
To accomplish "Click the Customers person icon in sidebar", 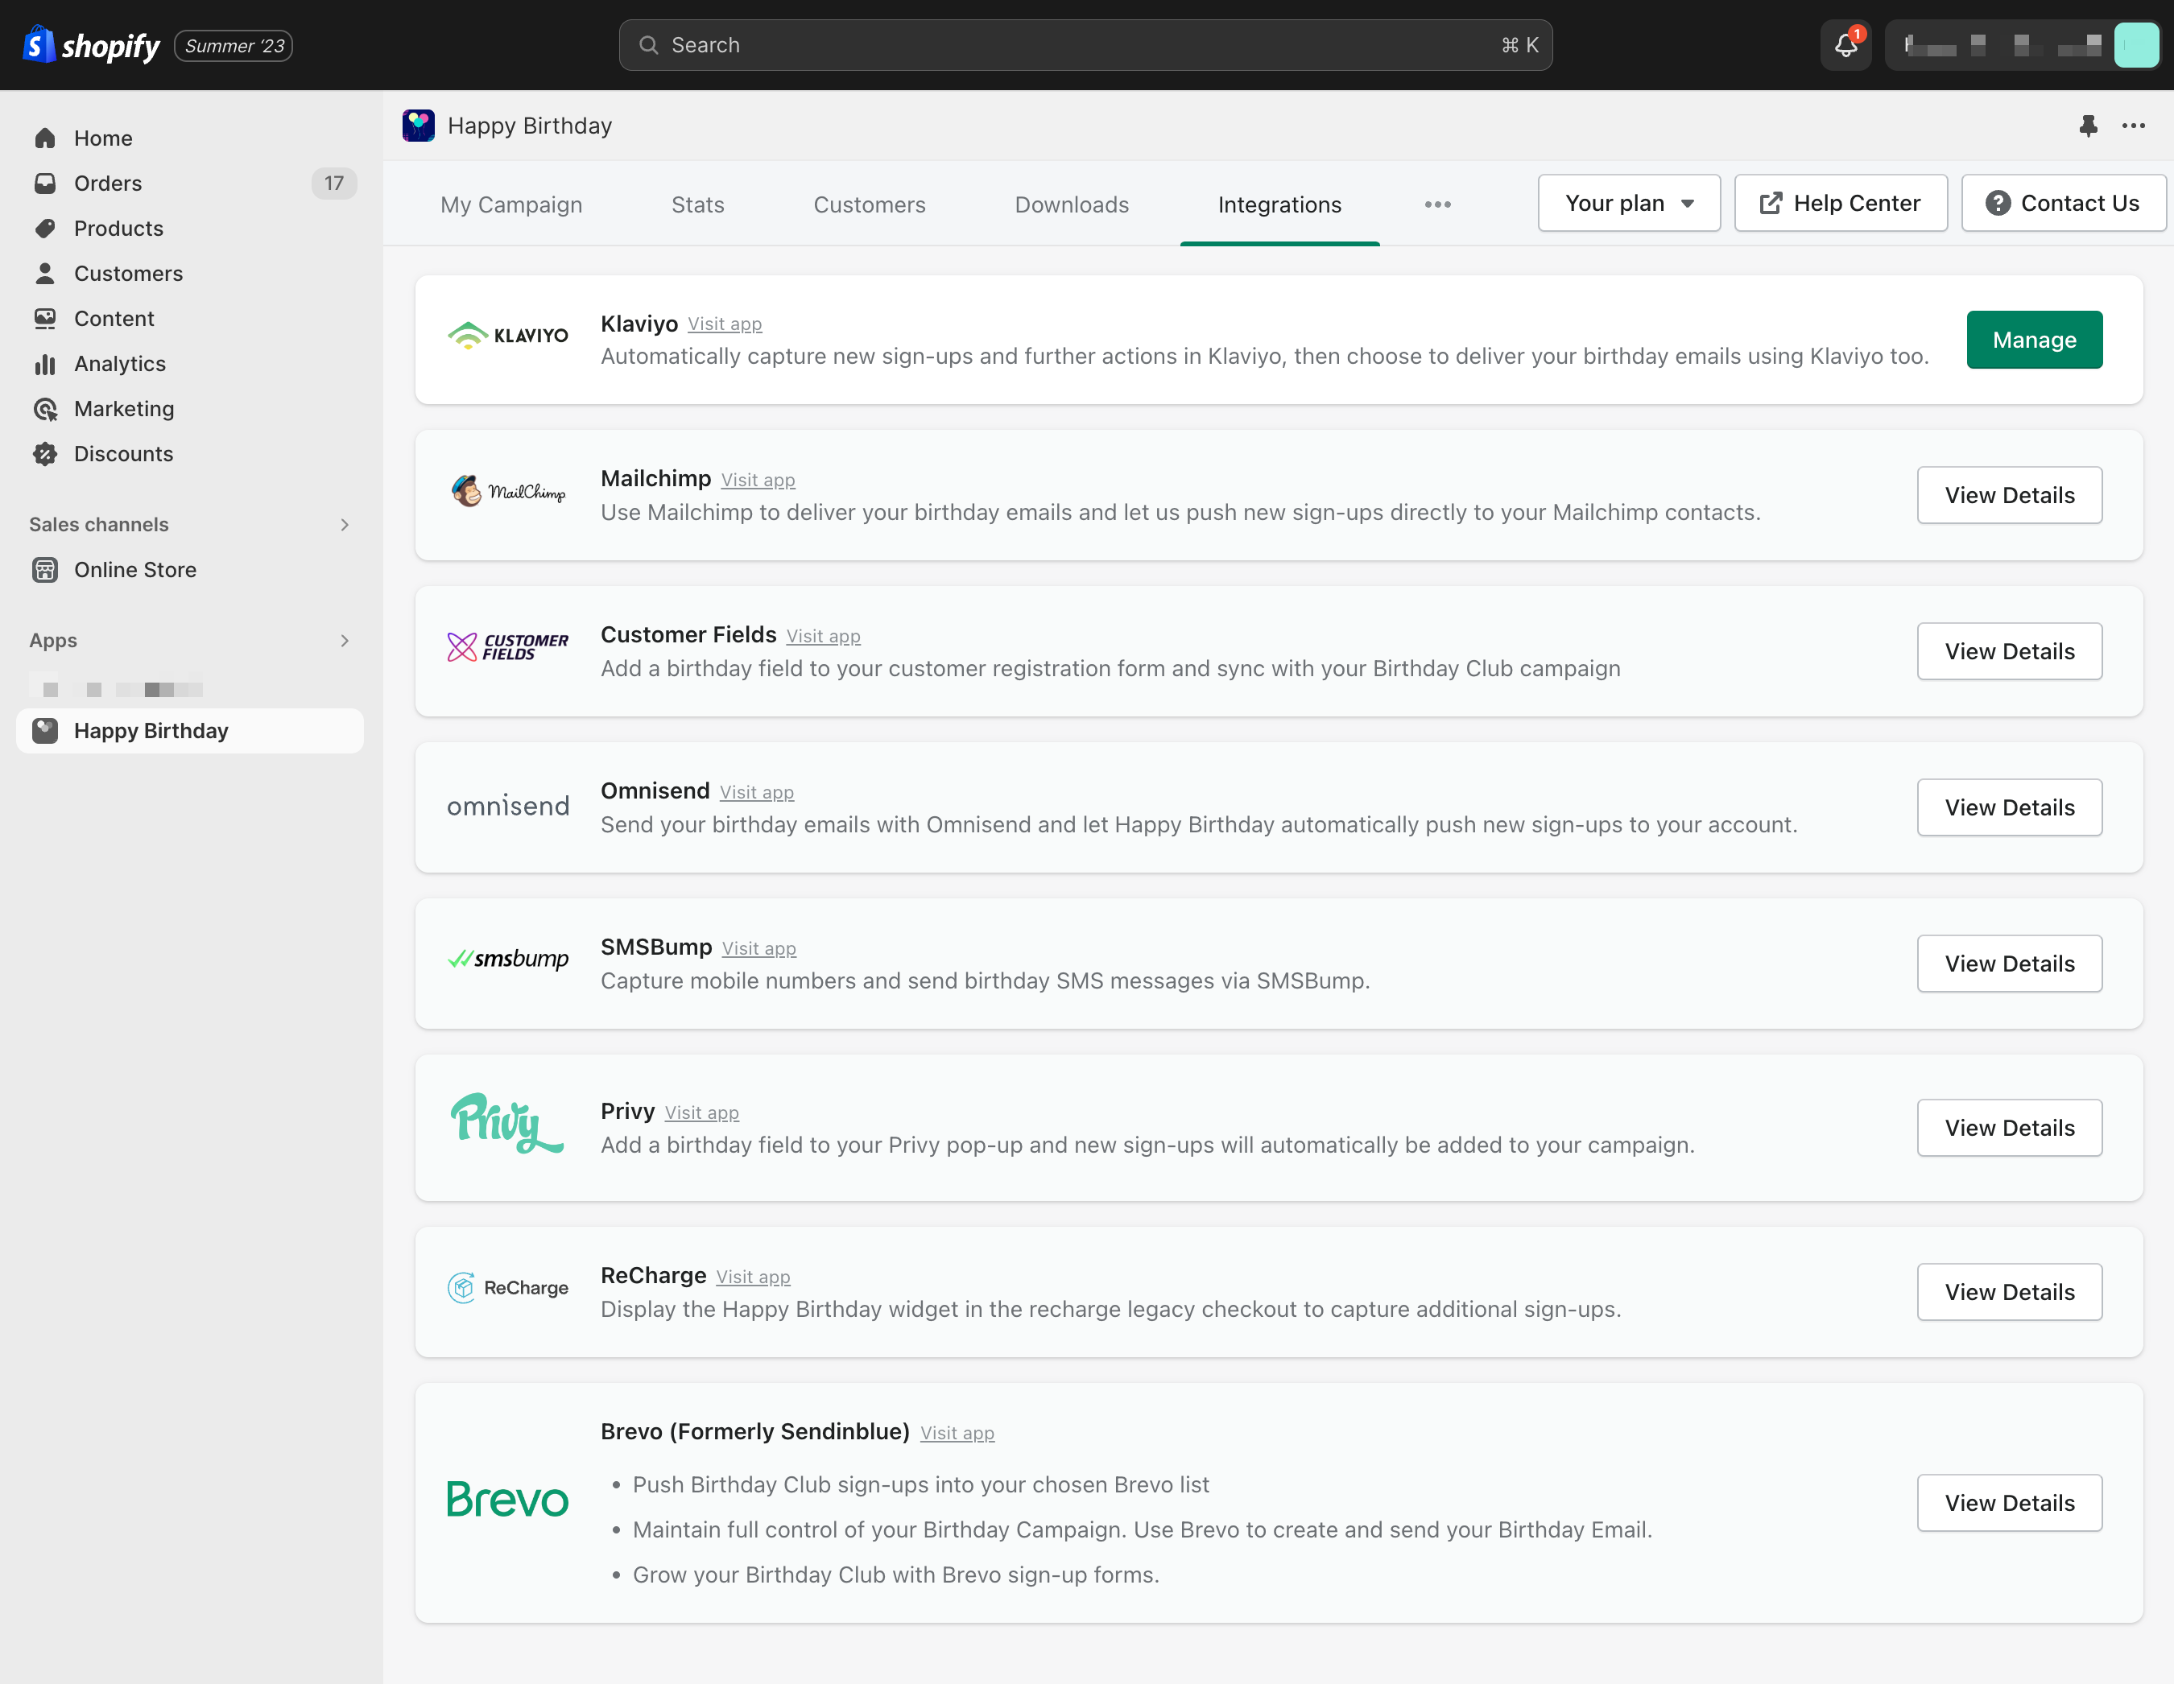I will tap(45, 273).
